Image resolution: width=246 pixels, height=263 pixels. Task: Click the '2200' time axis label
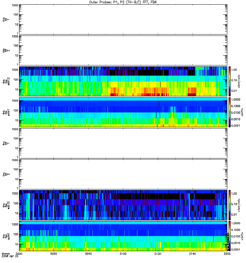[x=227, y=253]
